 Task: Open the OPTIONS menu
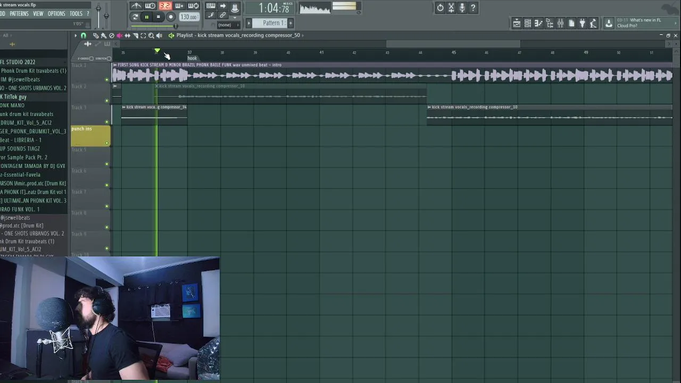coord(56,13)
